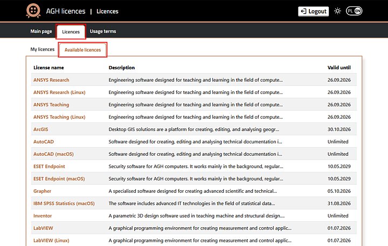Image resolution: width=388 pixels, height=246 pixels.
Task: Switch to the My licences tab
Action: click(x=43, y=49)
